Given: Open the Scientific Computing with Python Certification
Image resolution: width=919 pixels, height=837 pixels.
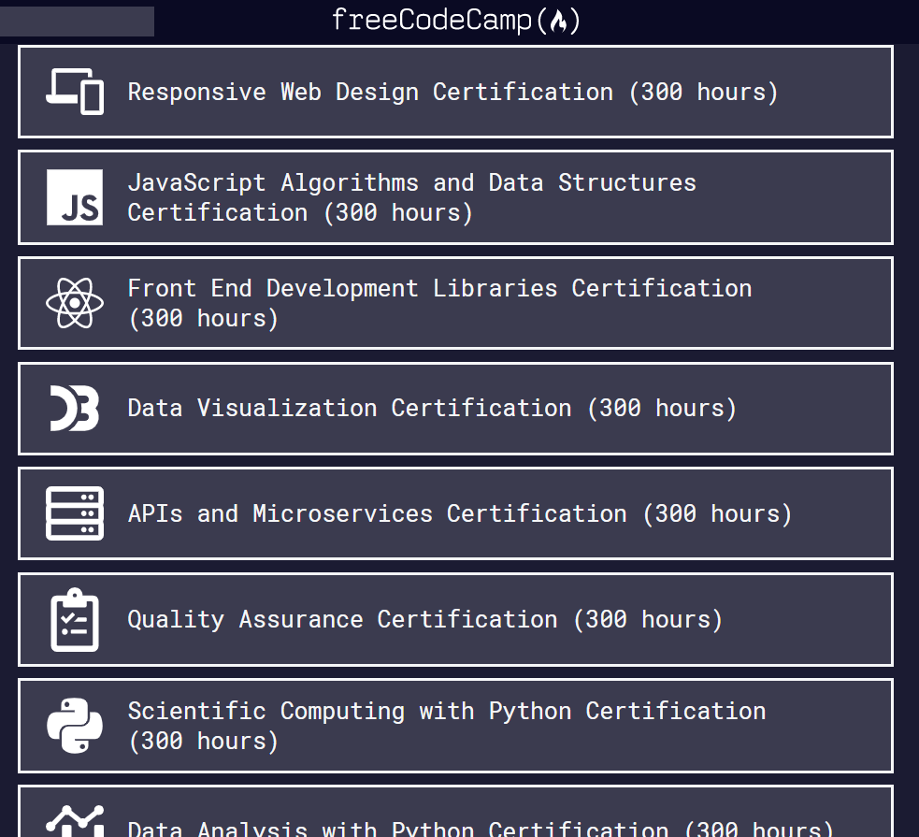Looking at the screenshot, I should click(455, 726).
